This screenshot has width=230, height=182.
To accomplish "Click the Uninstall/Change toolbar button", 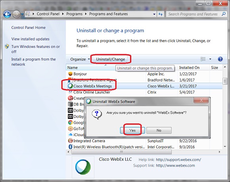I will (111, 59).
